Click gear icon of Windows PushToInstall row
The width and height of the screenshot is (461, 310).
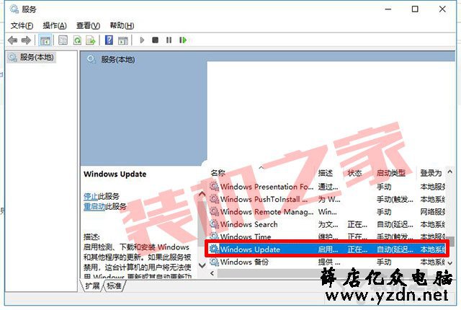click(214, 199)
